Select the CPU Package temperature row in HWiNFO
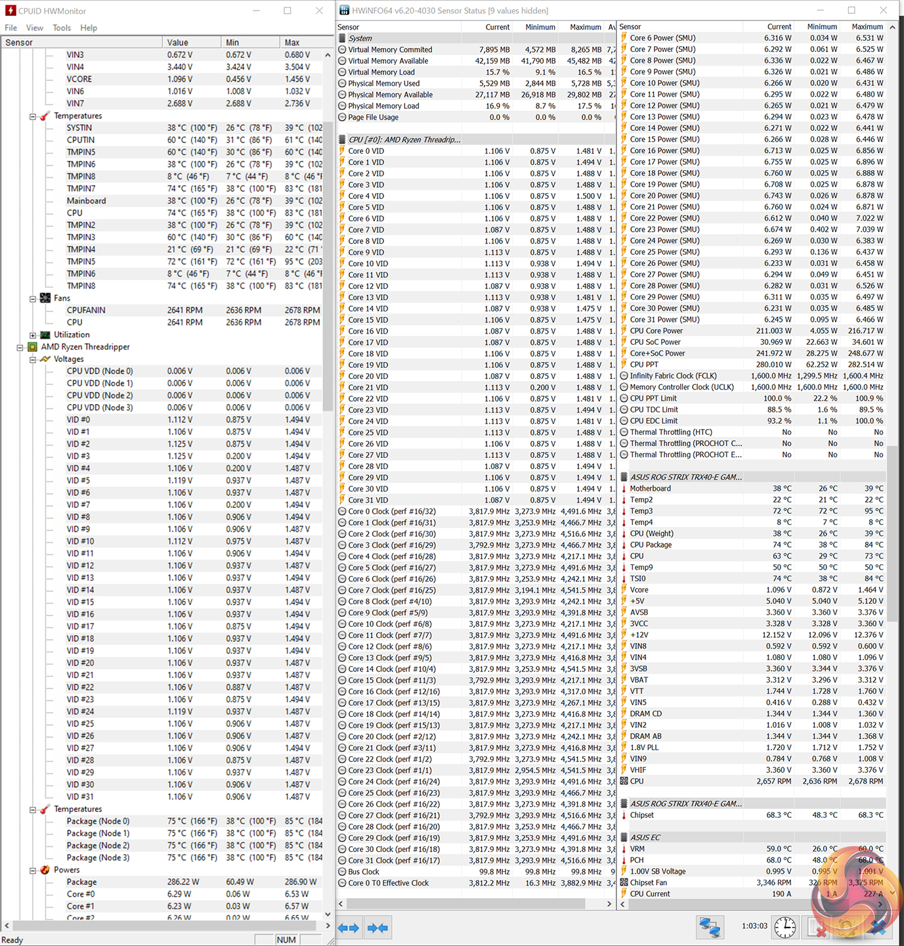The width and height of the screenshot is (904, 946). 752,545
